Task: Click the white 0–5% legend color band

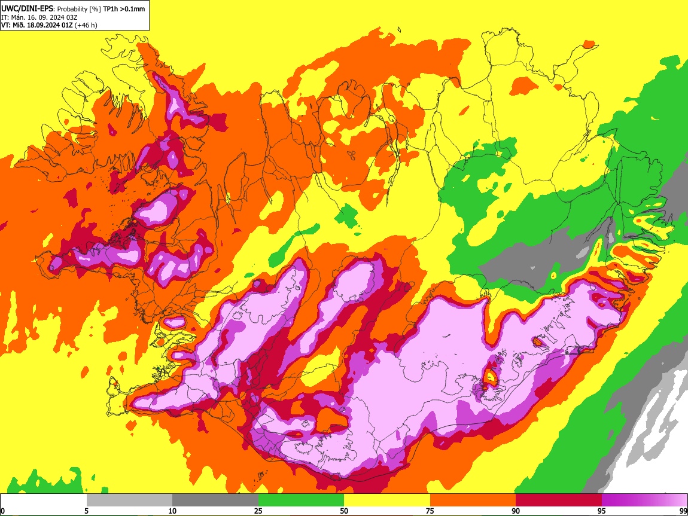Action: [44, 500]
